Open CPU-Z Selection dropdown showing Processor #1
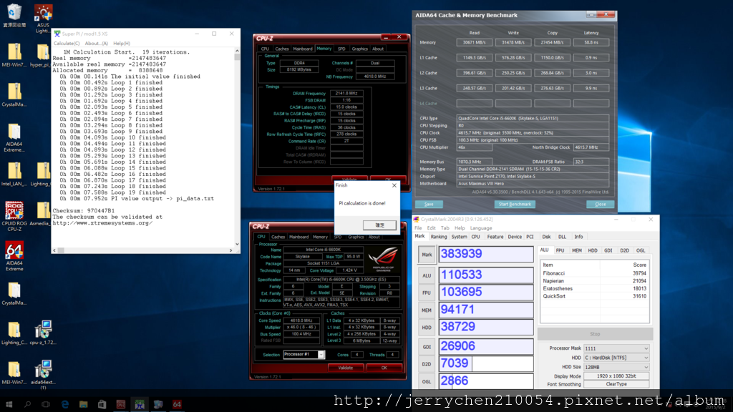 [x=321, y=355]
